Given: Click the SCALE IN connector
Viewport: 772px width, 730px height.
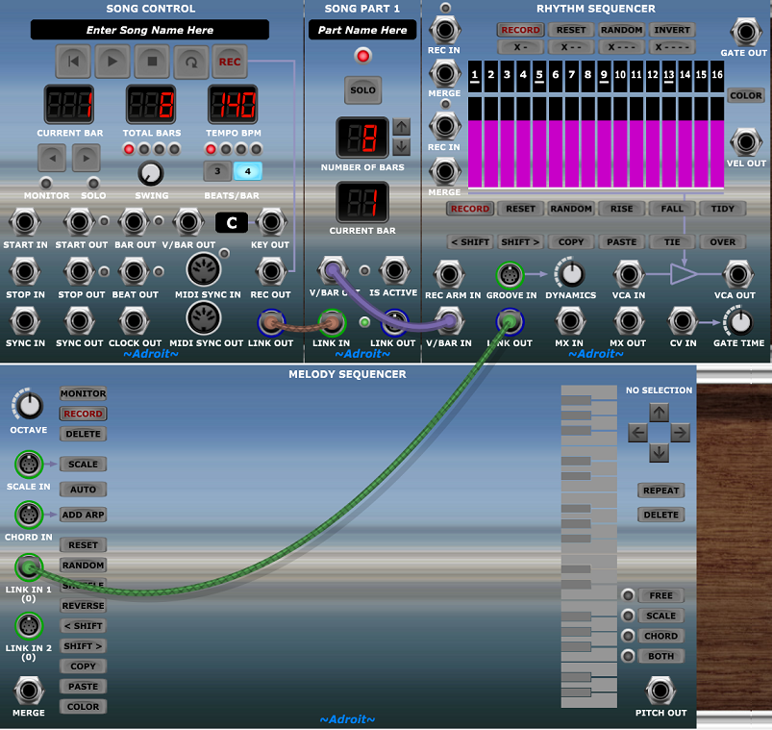Looking at the screenshot, I should (x=29, y=464).
